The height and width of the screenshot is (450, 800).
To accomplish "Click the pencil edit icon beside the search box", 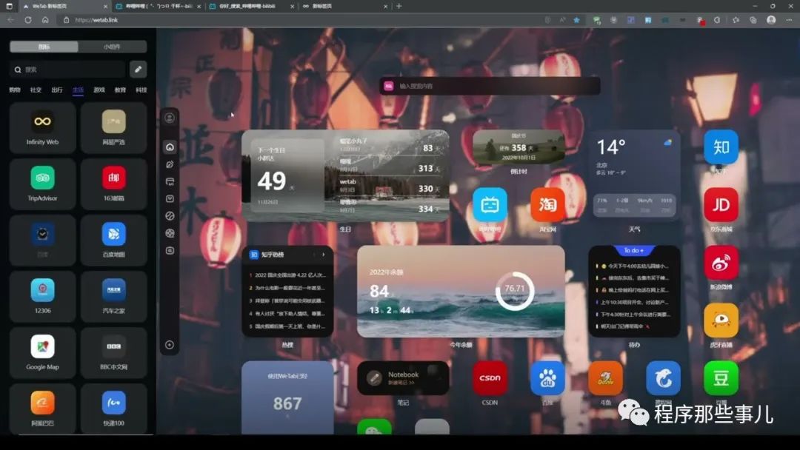I will (x=137, y=67).
